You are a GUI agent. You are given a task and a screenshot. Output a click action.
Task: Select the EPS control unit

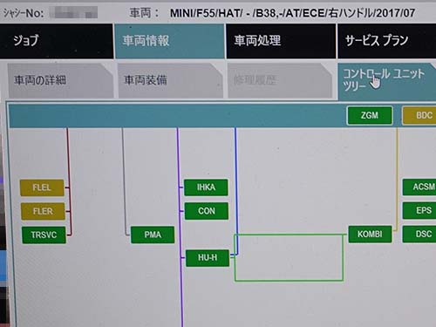419,211
